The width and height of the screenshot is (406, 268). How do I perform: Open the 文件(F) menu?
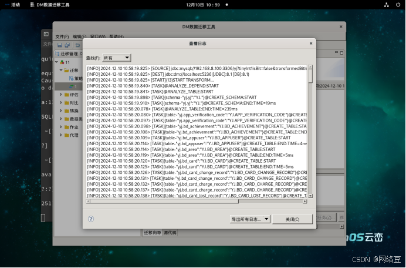tap(62, 36)
